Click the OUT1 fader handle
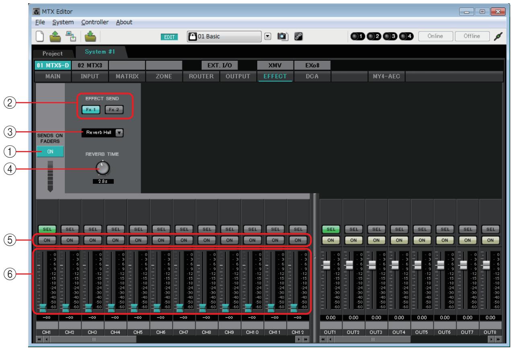The height and width of the screenshot is (348, 511). pos(327,265)
